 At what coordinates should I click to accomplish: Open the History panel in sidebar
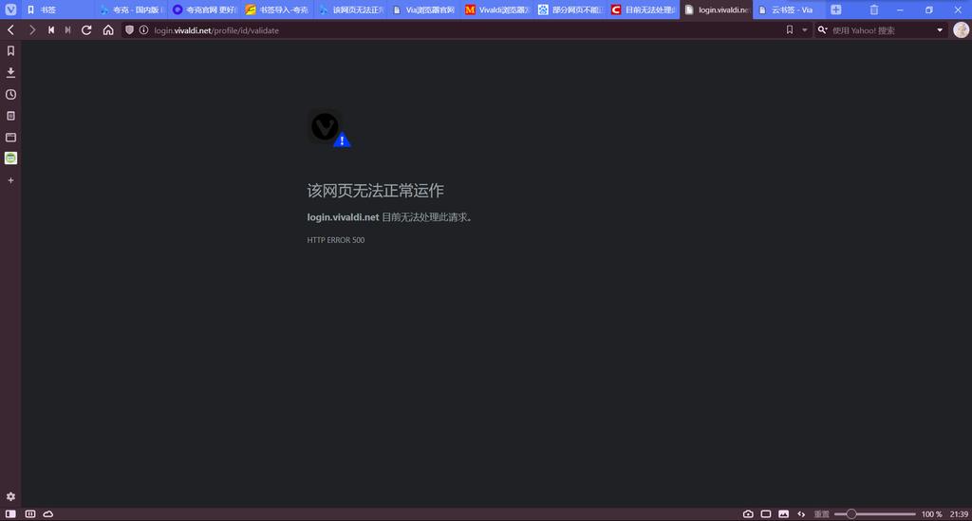(10, 94)
